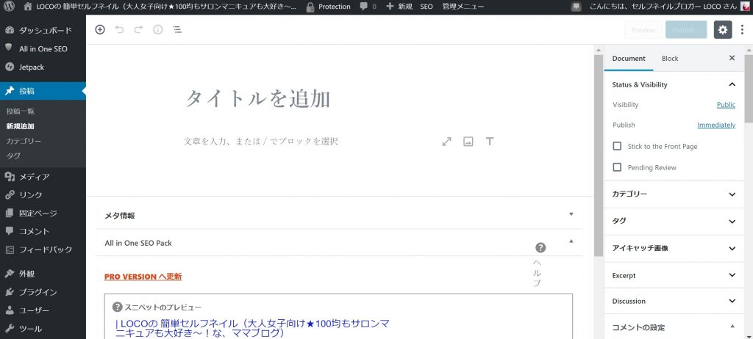This screenshot has width=753, height=339.
Task: Open block navigation list icon
Action: [x=177, y=30]
